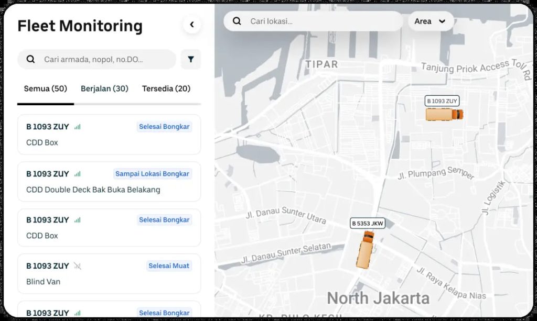Focus the Cari armada search field
The height and width of the screenshot is (321, 537).
[105, 60]
